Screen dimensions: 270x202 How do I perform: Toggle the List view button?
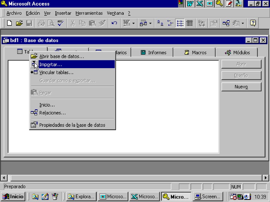(180, 23)
